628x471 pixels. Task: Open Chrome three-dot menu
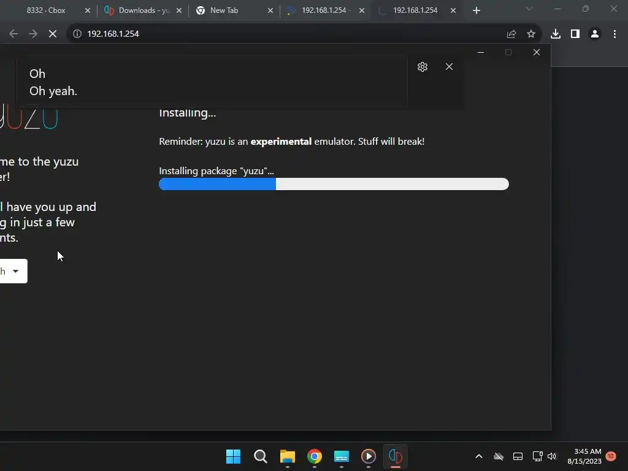[615, 34]
